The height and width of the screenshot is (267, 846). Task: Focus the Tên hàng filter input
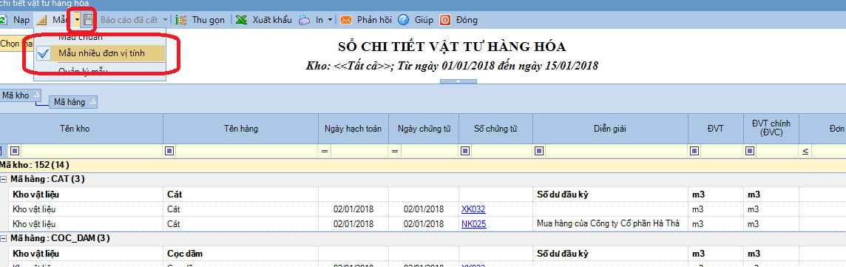click(x=246, y=150)
